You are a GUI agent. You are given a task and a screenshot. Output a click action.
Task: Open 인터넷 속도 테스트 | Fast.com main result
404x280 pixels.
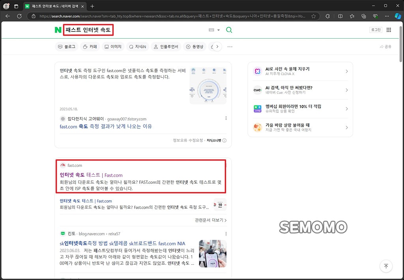point(91,175)
